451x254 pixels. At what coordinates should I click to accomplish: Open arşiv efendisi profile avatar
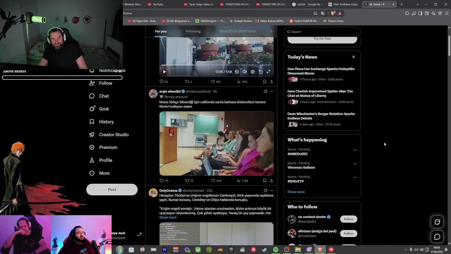point(153,93)
